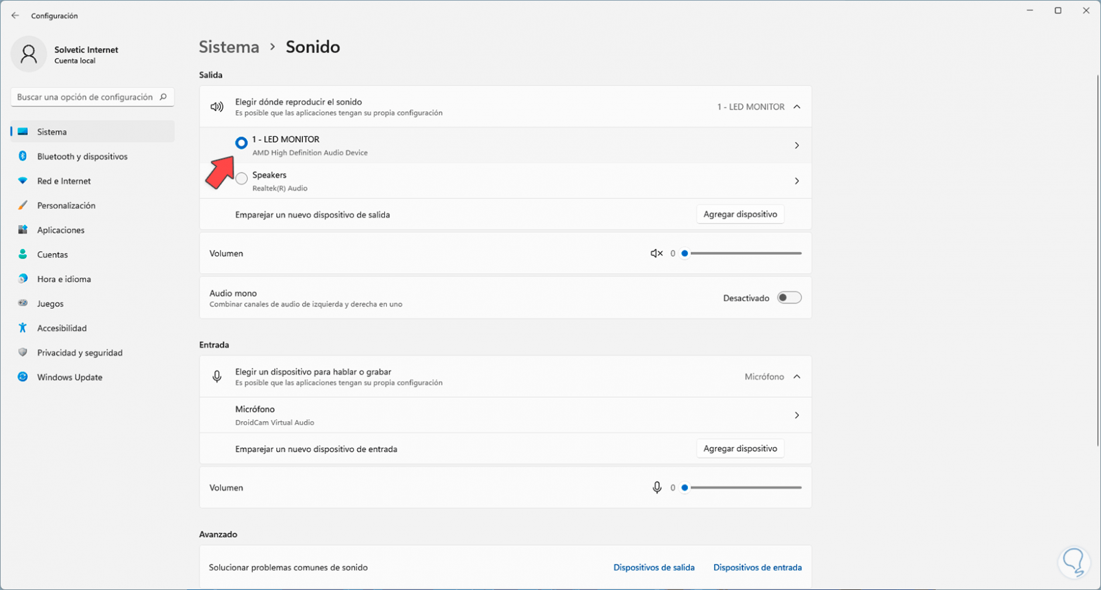1101x590 pixels.
Task: Open Windows Update settings section
Action: [x=69, y=377]
